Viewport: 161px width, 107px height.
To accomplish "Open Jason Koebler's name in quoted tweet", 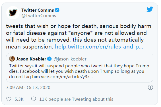I will [x=31, y=59].
